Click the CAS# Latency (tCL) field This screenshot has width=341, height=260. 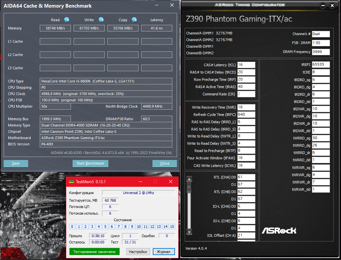pos(246,65)
